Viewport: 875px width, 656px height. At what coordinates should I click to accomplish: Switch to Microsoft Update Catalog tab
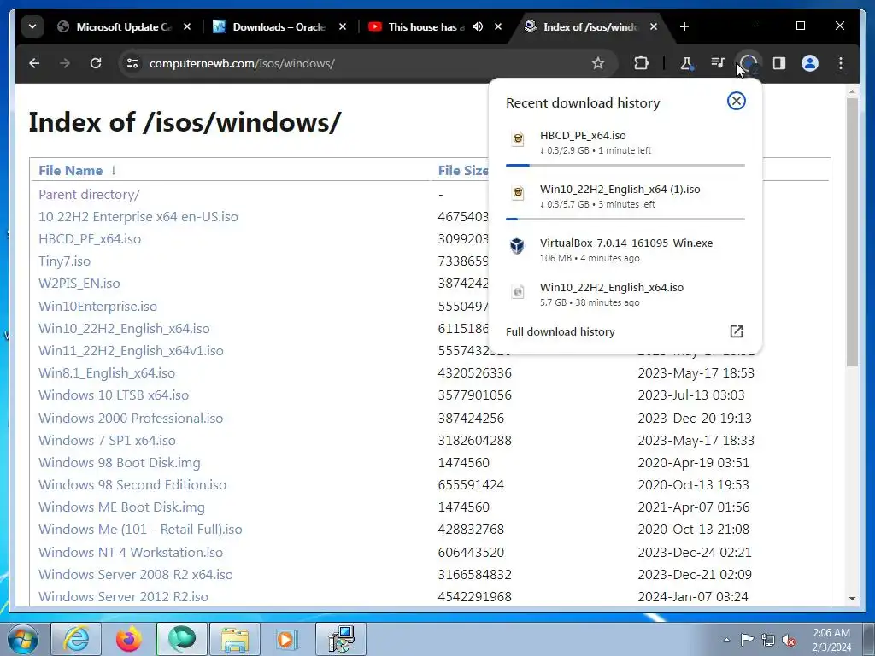123,26
